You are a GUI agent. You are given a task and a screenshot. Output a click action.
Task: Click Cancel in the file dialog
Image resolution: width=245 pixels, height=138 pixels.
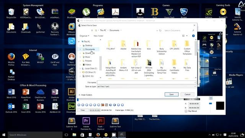click(x=187, y=94)
